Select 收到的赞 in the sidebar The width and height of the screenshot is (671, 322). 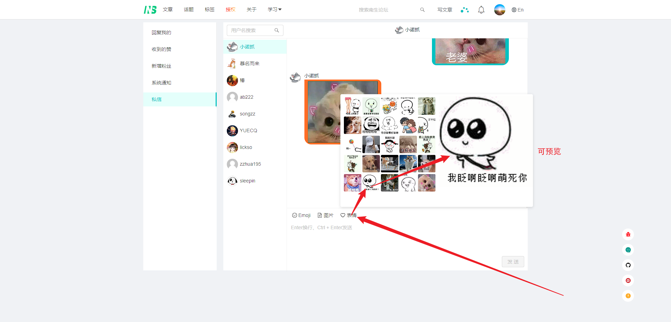coord(161,49)
